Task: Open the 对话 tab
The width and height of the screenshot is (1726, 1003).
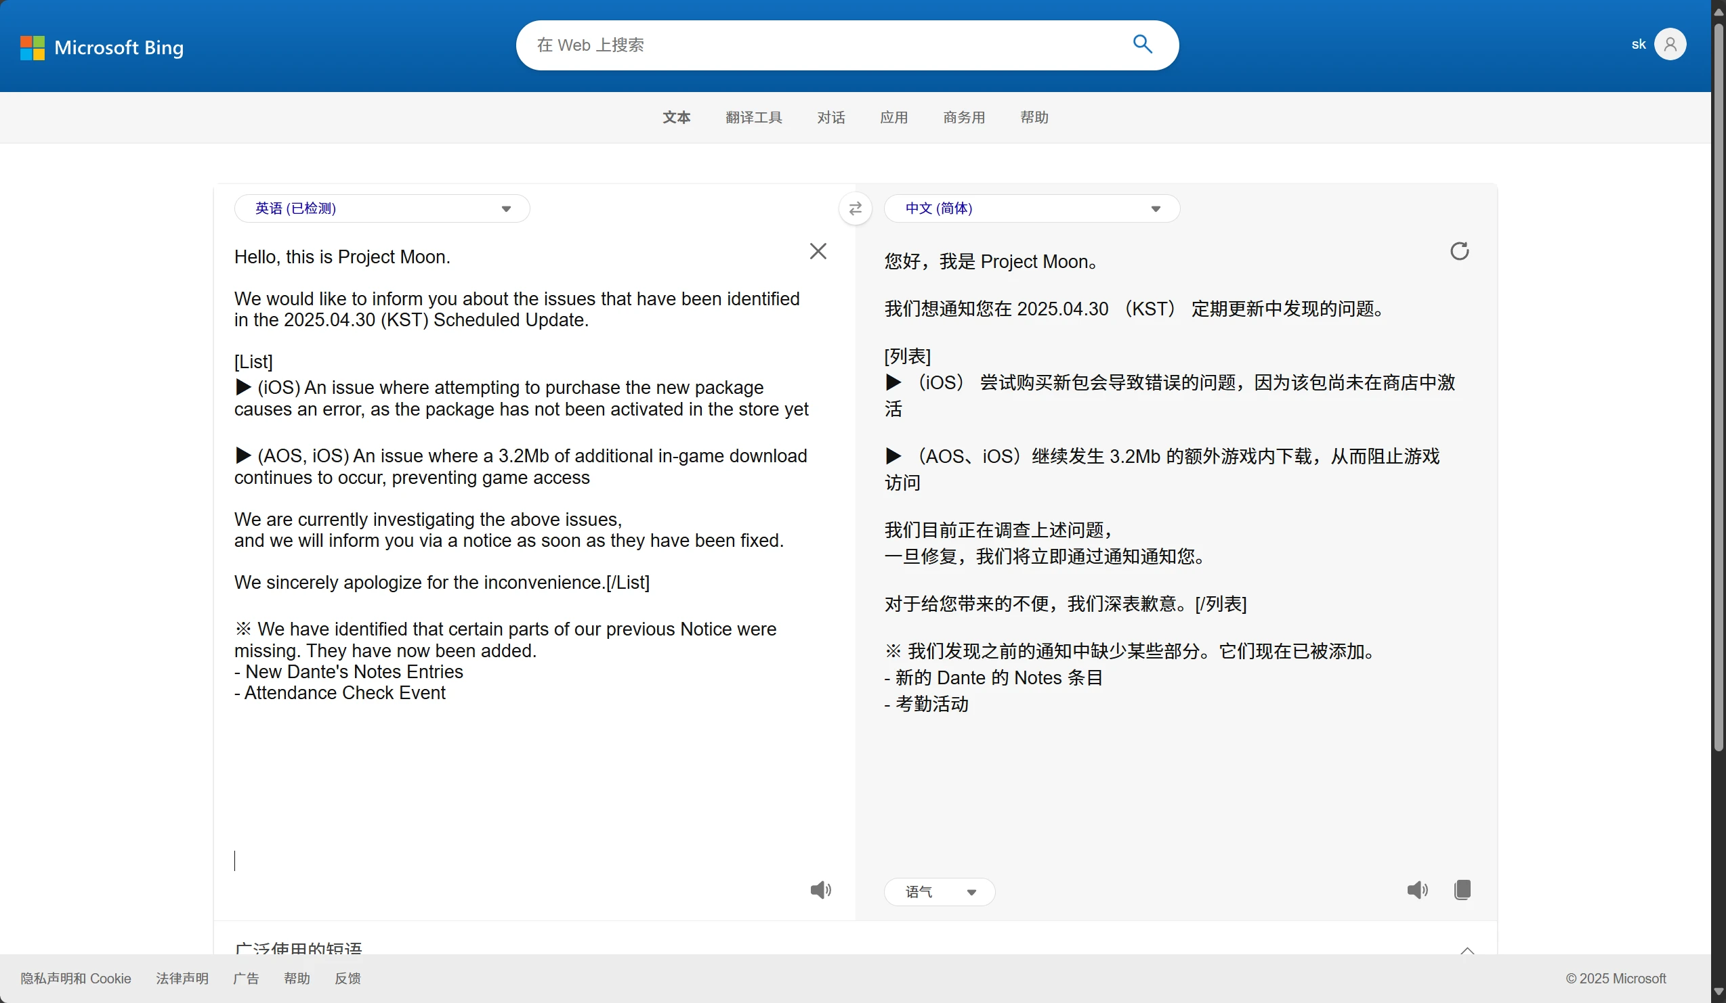Action: (830, 117)
